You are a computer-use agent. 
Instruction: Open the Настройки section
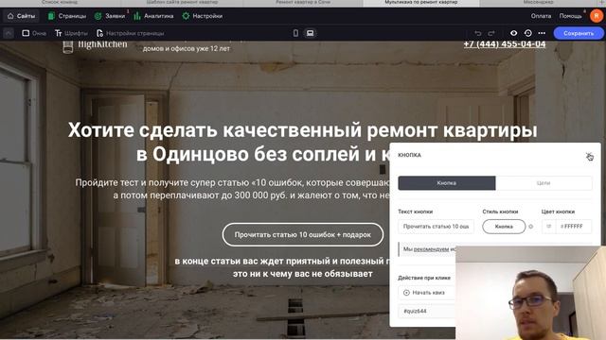[x=202, y=16]
